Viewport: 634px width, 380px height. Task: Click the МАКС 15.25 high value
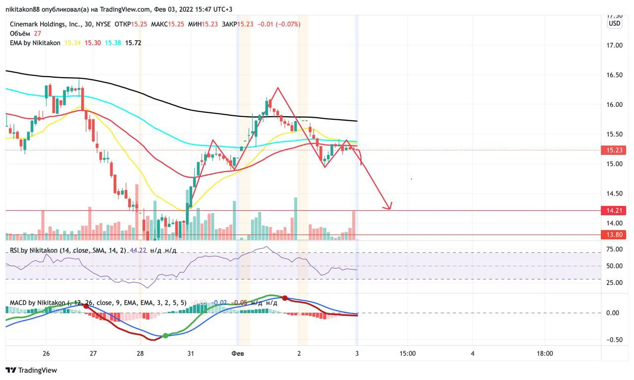pyautogui.click(x=167, y=24)
